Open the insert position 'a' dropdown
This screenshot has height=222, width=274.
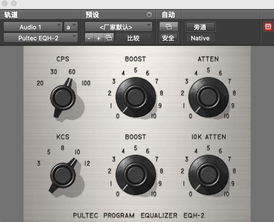click(x=71, y=27)
